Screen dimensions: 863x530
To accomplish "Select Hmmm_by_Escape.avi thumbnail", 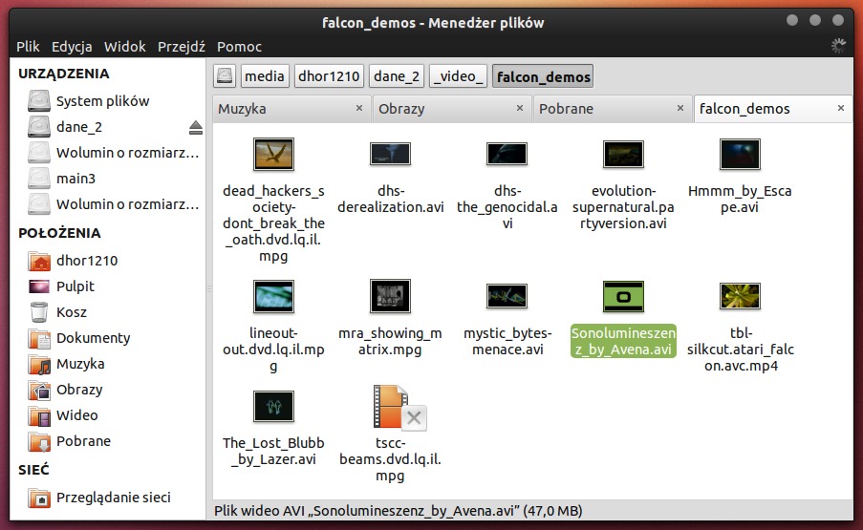I will 741,154.
